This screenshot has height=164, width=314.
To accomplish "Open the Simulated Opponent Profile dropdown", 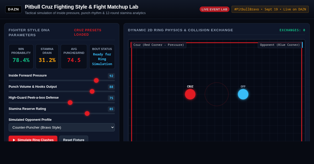I will click(x=62, y=127).
